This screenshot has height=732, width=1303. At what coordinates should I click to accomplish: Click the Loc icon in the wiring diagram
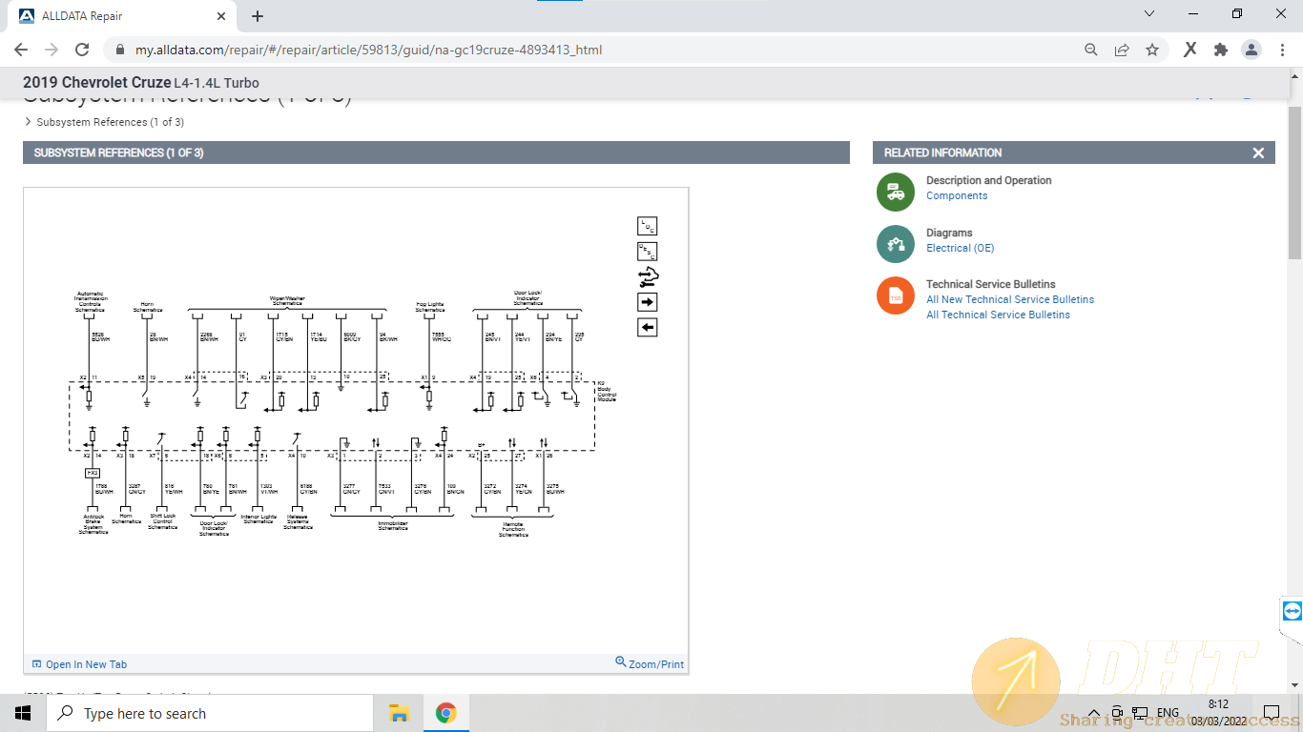coord(648,226)
